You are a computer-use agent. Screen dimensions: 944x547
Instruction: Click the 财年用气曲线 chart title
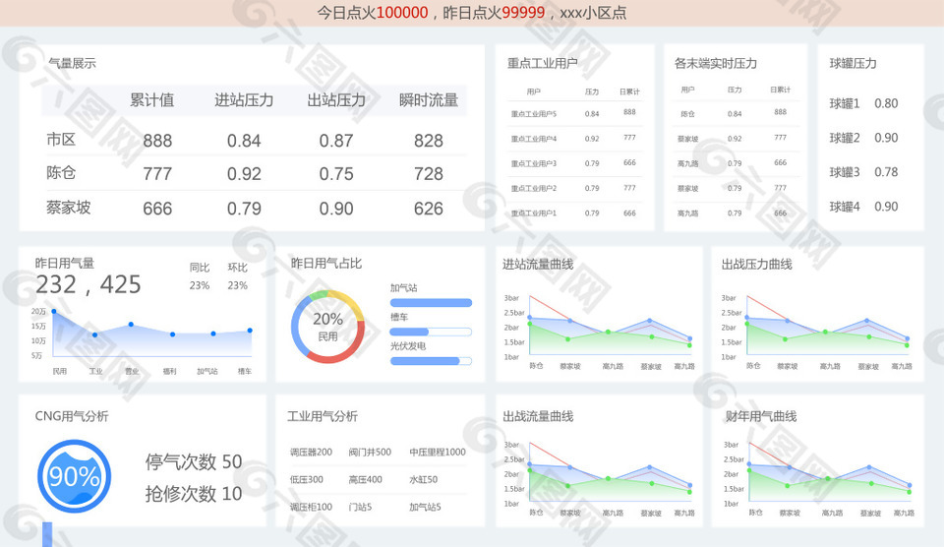tap(760, 416)
